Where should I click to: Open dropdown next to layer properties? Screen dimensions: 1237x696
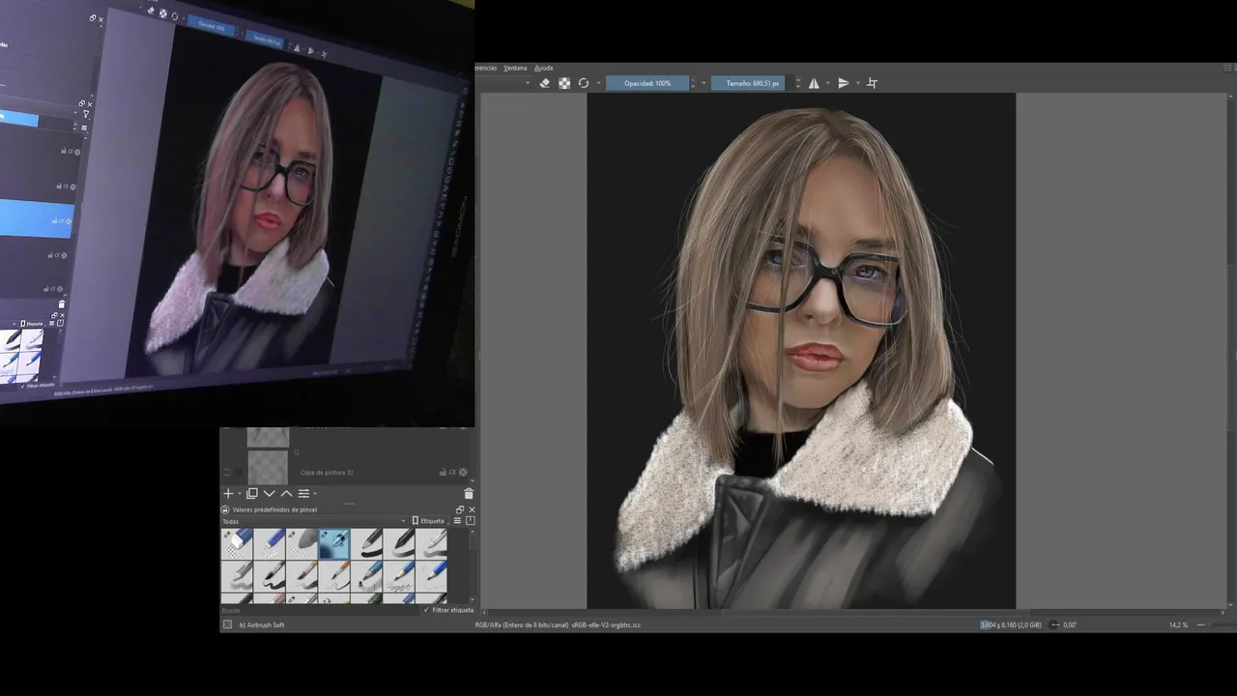[314, 494]
